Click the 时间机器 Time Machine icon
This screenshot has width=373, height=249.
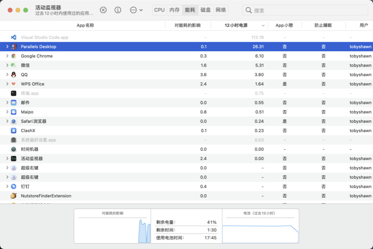13,149
